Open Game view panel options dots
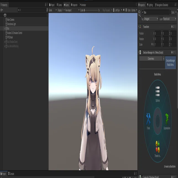Screen dimensions: 178x178 pos(136,5)
